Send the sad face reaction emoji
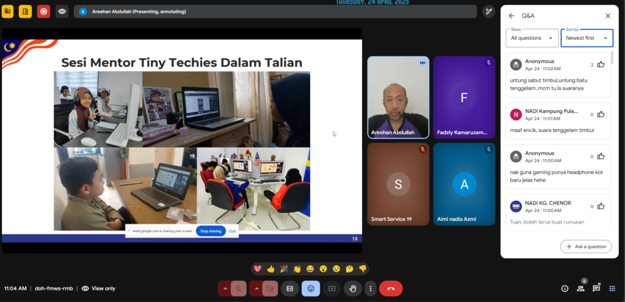 336,269
